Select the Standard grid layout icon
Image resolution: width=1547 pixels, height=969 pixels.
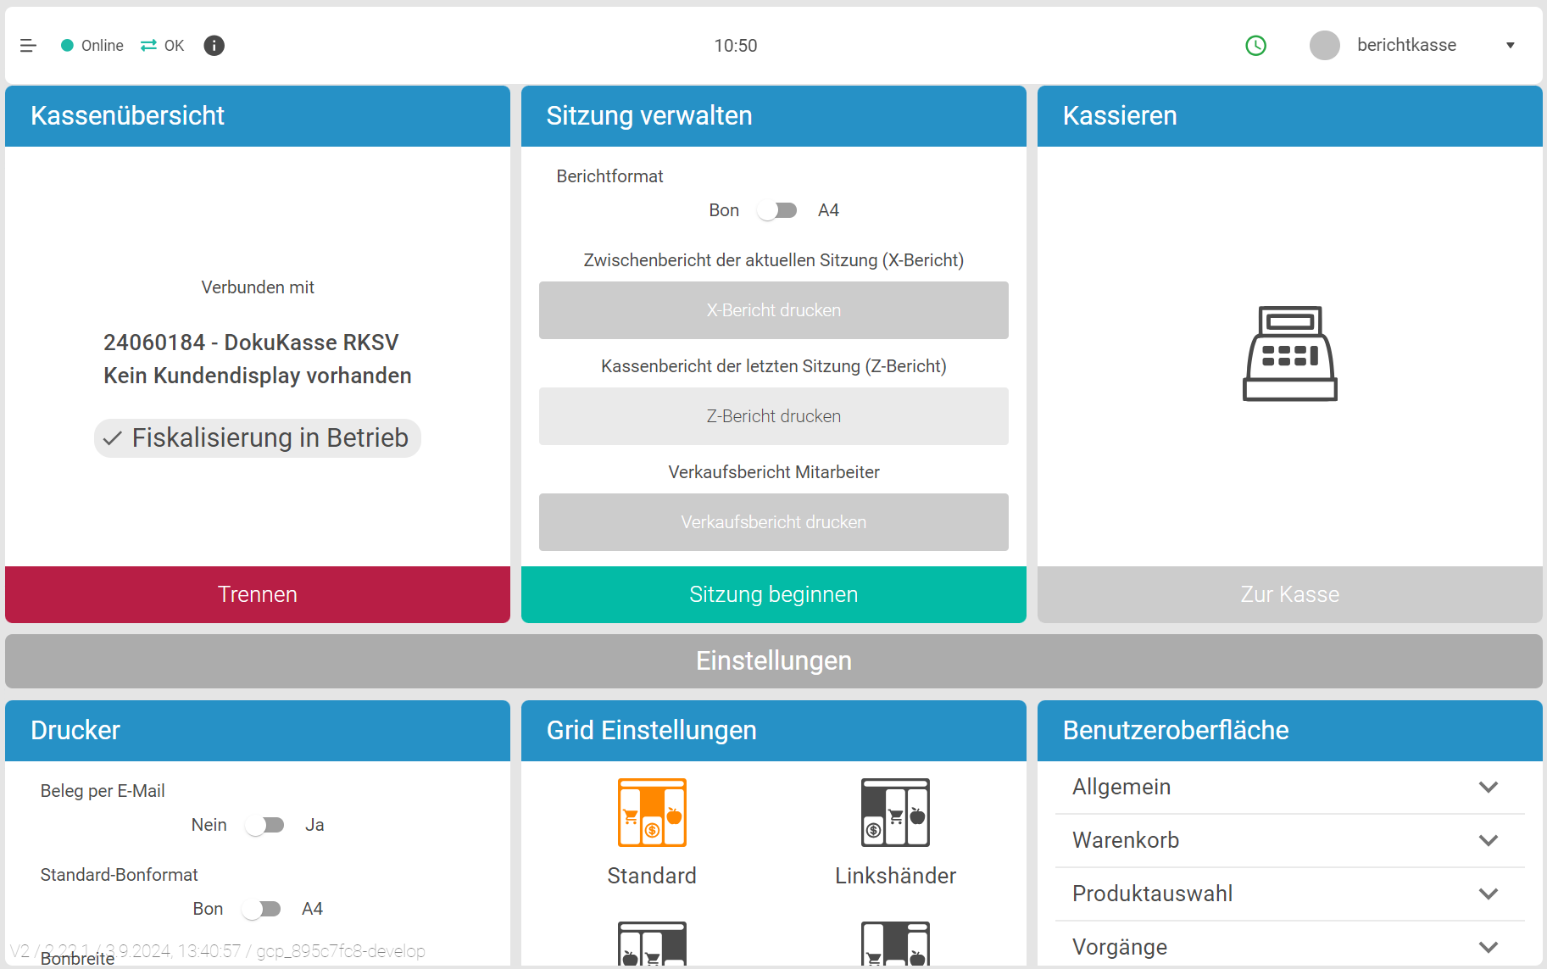pos(651,812)
